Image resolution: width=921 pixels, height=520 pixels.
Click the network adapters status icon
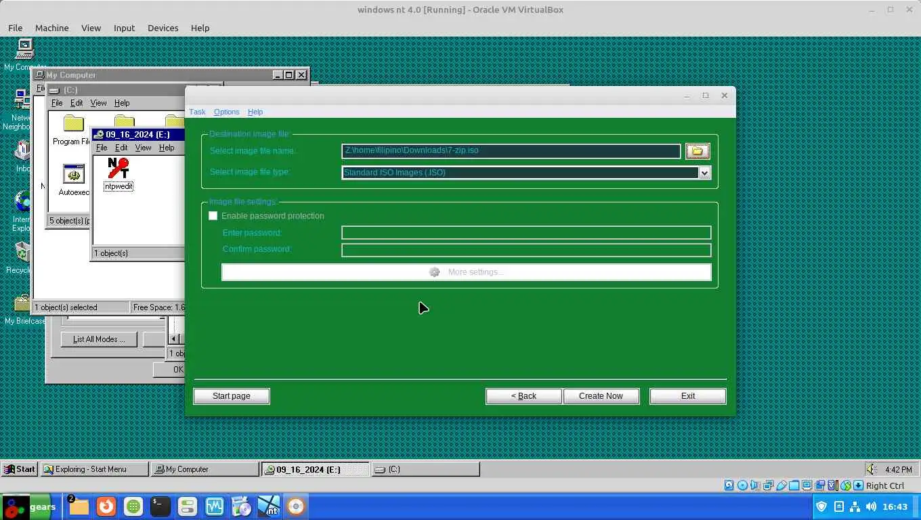768,485
